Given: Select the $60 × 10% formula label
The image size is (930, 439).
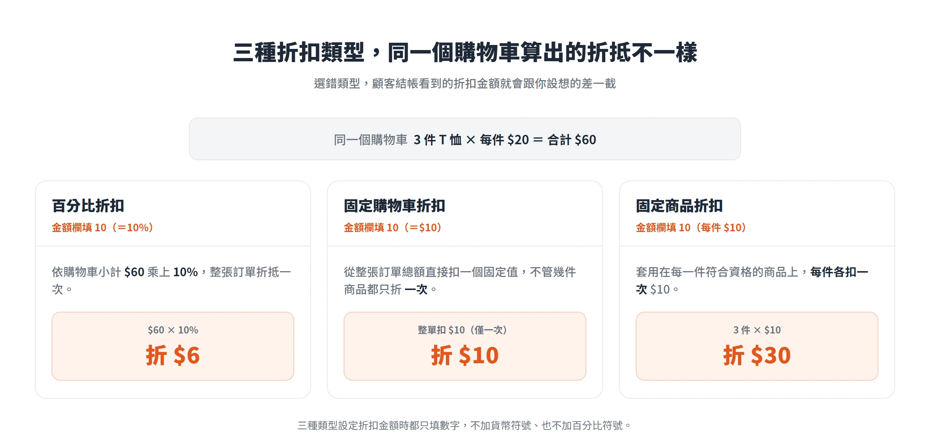Looking at the screenshot, I should click(x=173, y=330).
